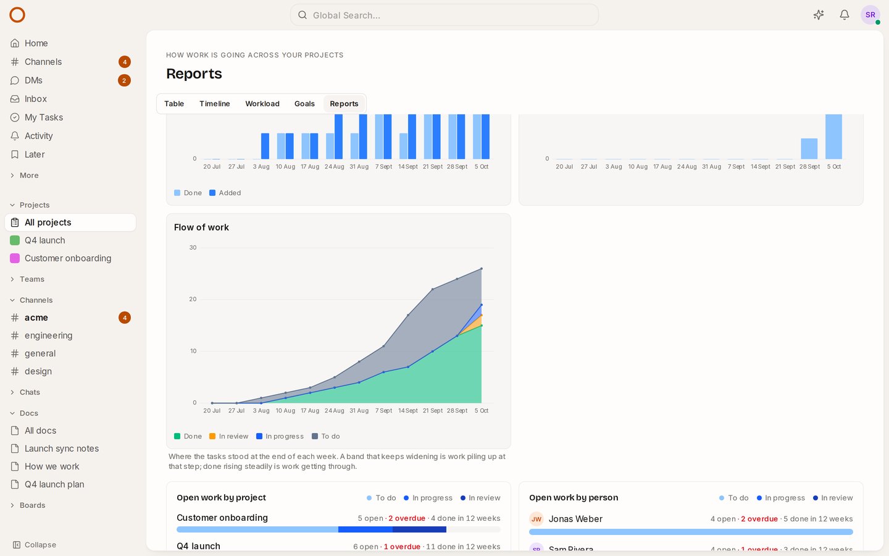
Task: Open DMs in the sidebar
Action: click(70, 80)
